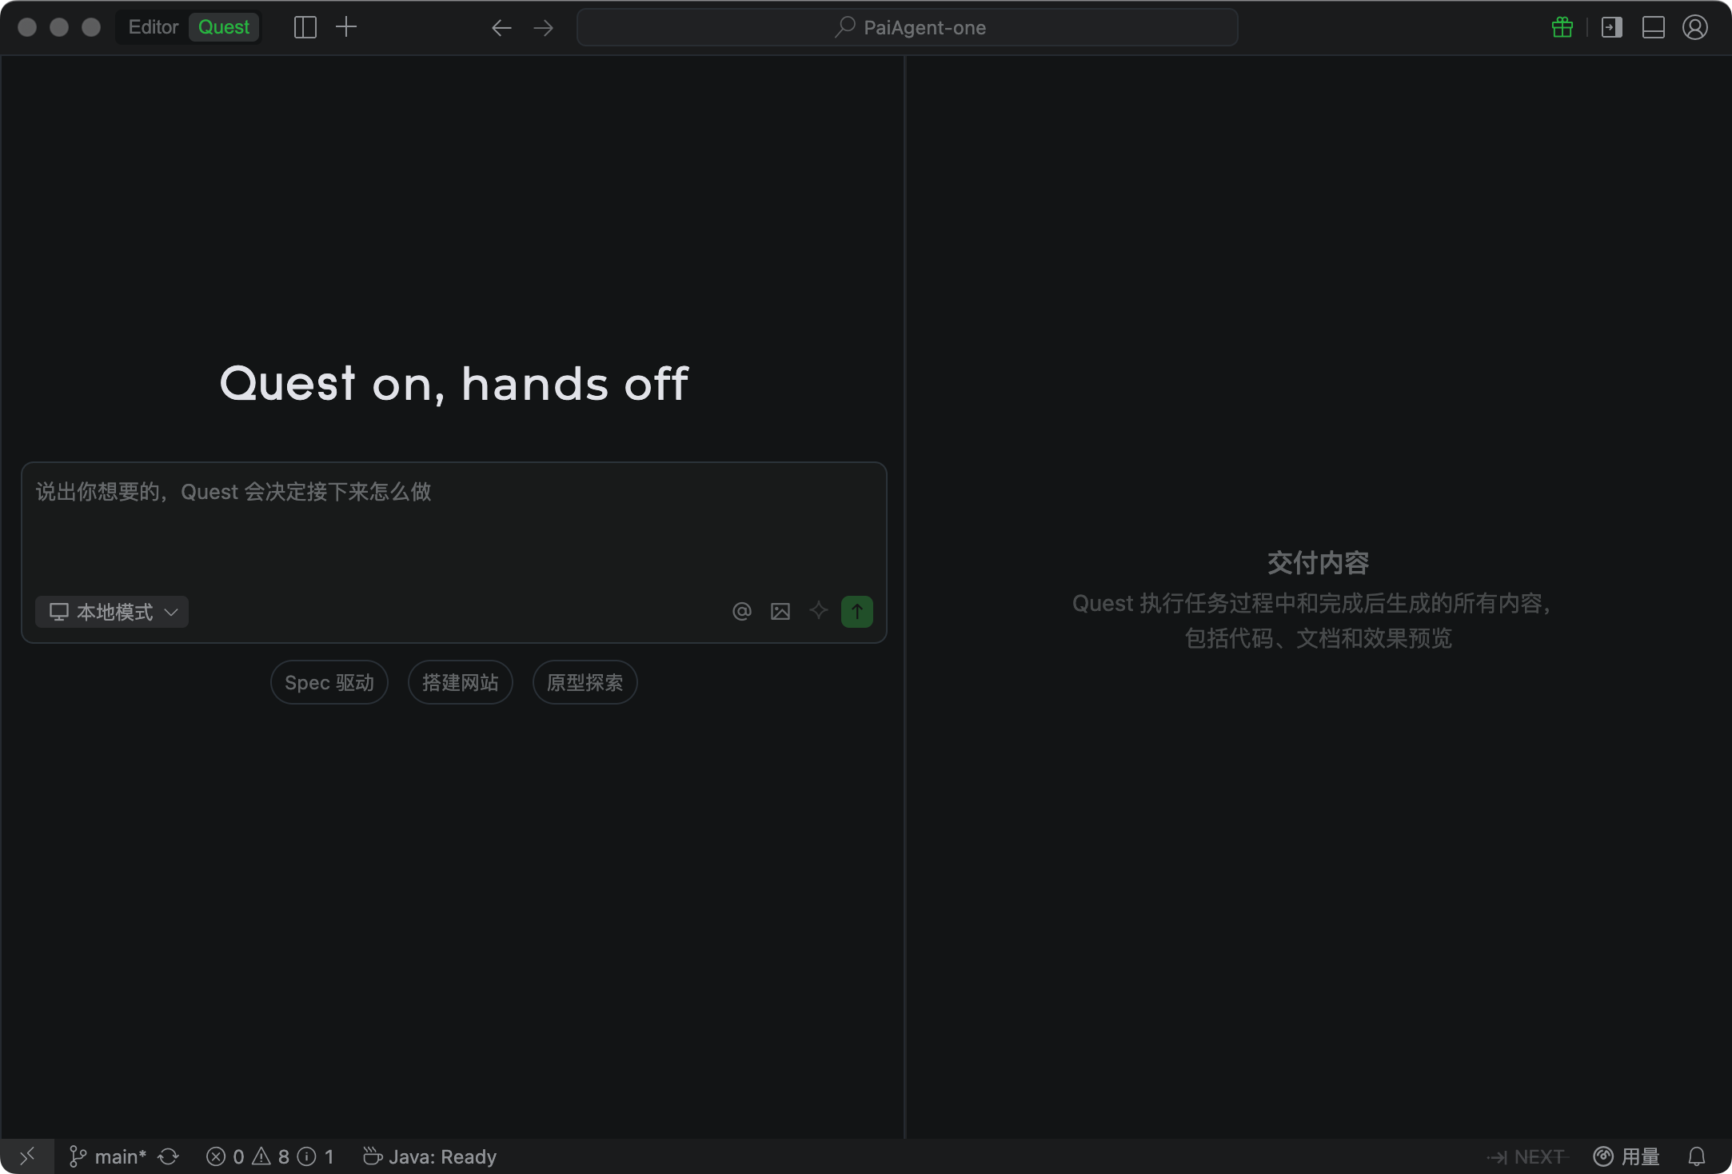Click the plus new task icon
This screenshot has width=1732, height=1174.
pos(346,28)
